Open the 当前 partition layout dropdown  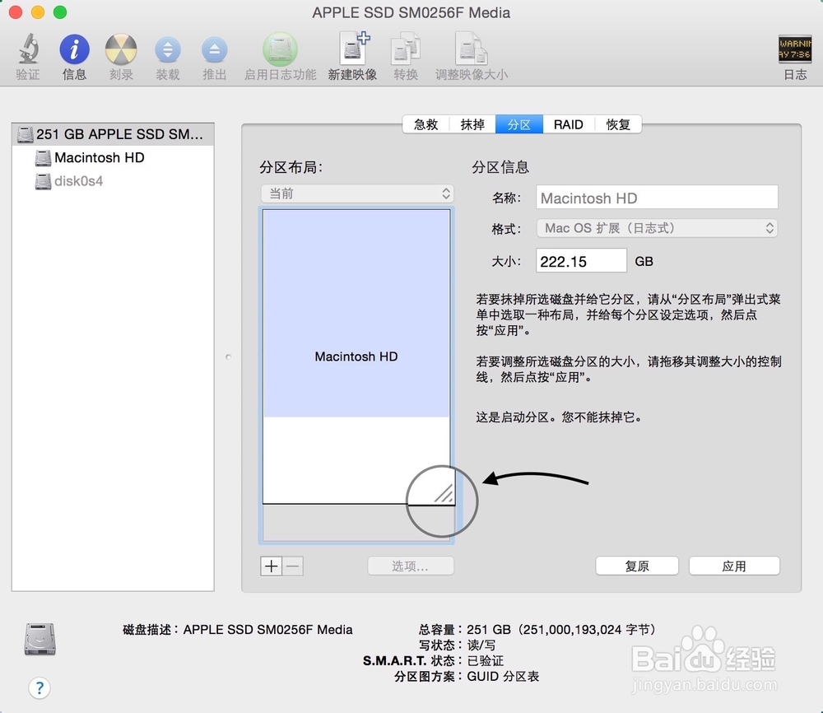coord(356,193)
